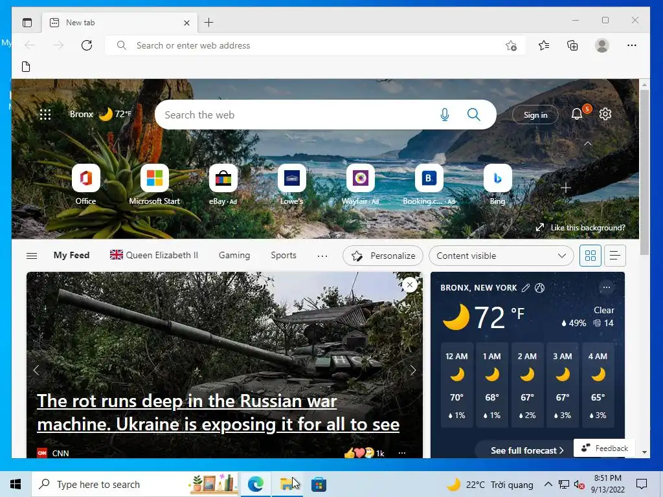Open the eBay quick link
The image size is (663, 497).
click(223, 184)
